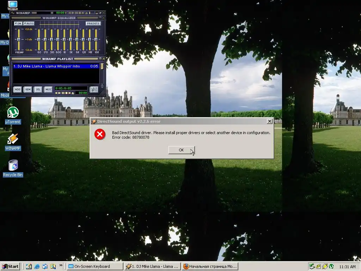The height and width of the screenshot is (271, 361).
Task: Open the playlist REM menu
Action: click(28, 89)
